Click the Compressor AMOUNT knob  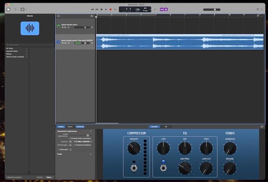coord(134,148)
